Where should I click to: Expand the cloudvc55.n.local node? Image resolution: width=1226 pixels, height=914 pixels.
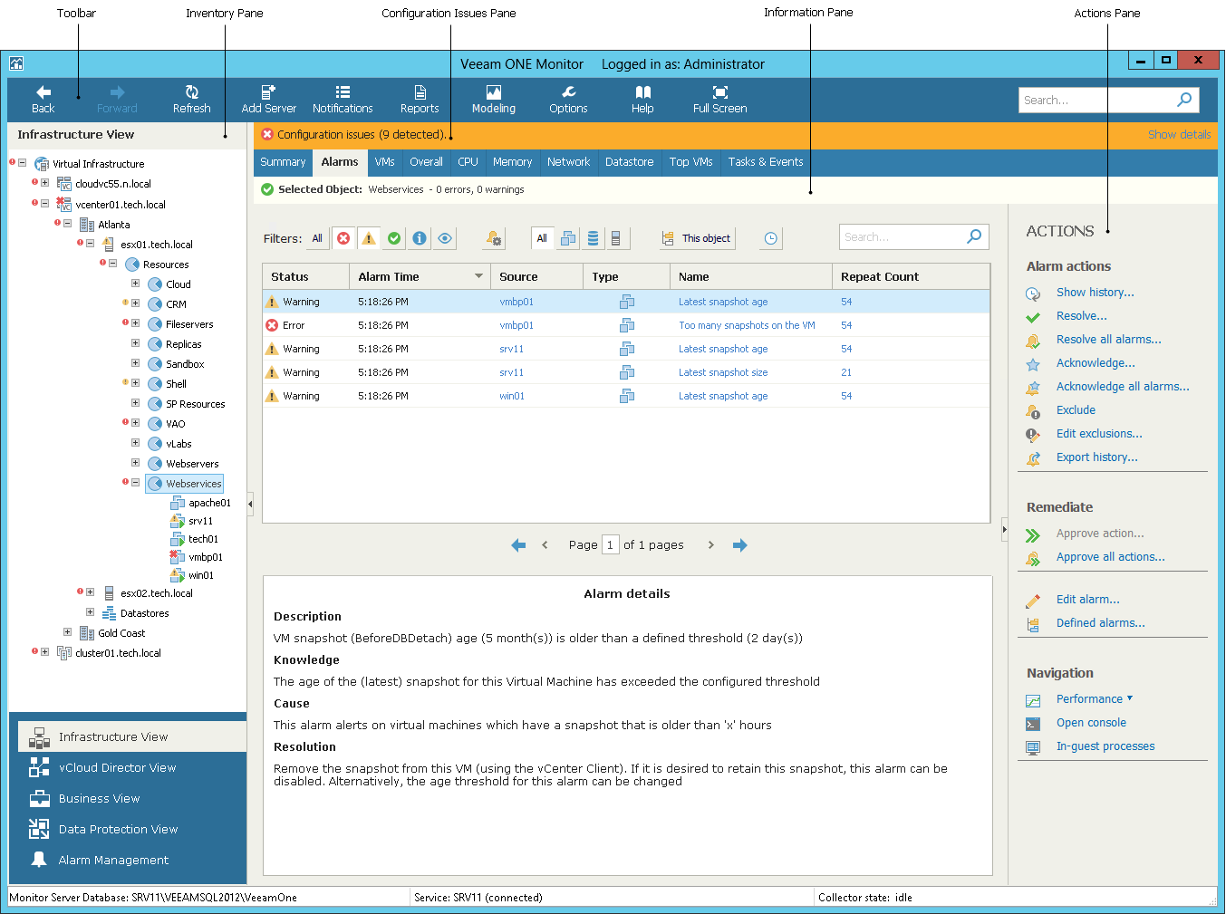(x=44, y=183)
